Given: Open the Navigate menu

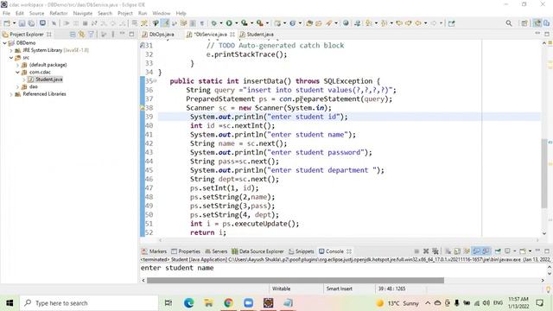Looking at the screenshot, I should point(83,14).
